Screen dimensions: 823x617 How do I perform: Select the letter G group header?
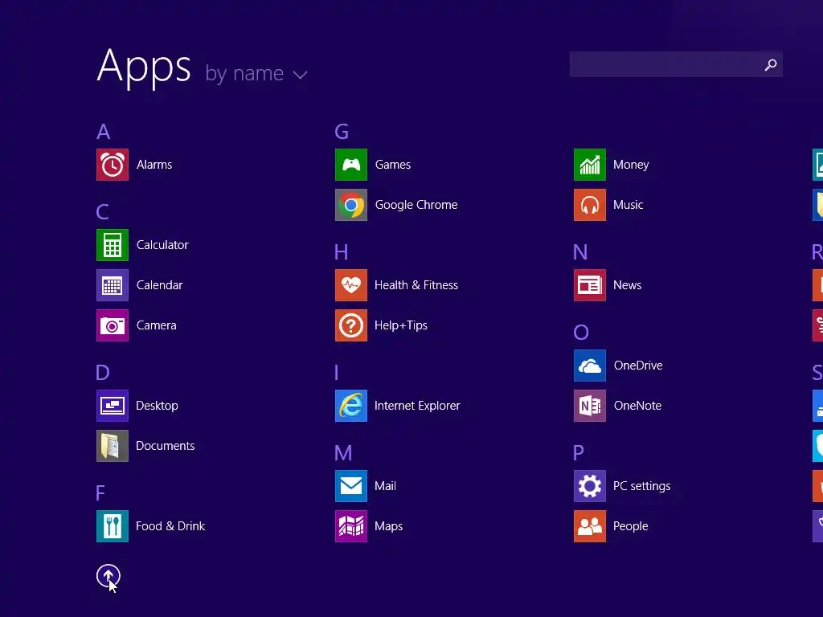[x=342, y=132]
